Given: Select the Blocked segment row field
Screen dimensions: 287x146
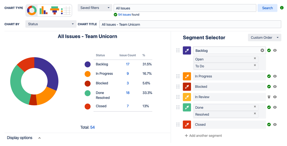Looking at the screenshot, I should pyautogui.click(x=229, y=86).
